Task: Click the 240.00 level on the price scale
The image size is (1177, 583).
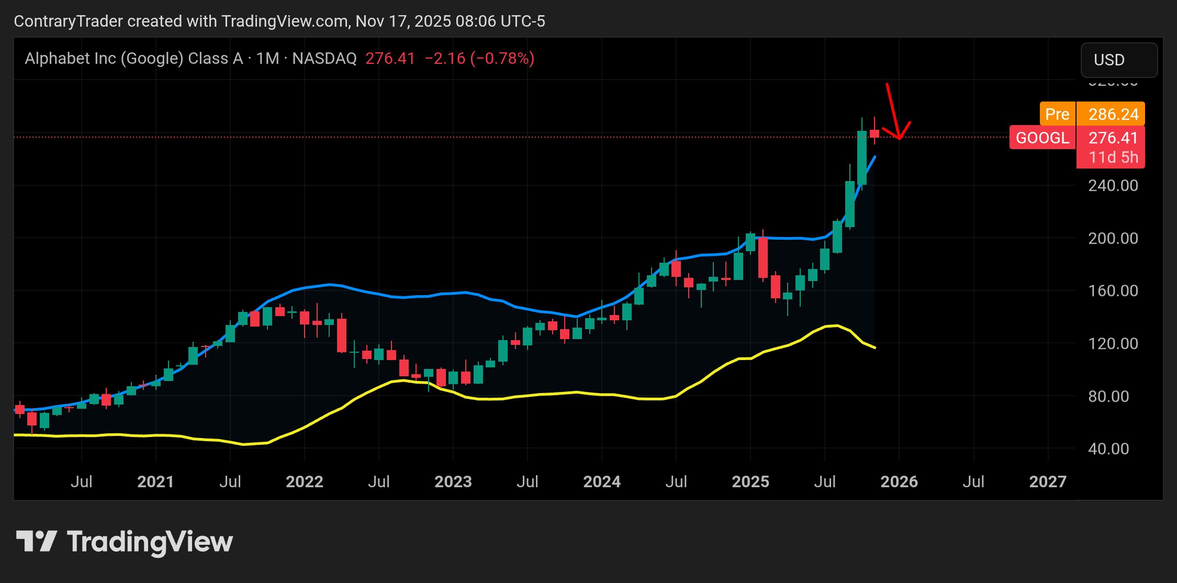Action: [1113, 186]
